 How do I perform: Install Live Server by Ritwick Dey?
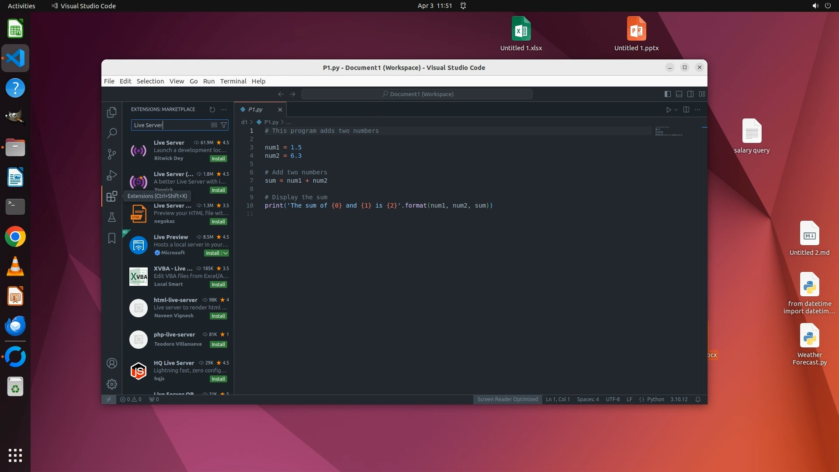pyautogui.click(x=218, y=159)
